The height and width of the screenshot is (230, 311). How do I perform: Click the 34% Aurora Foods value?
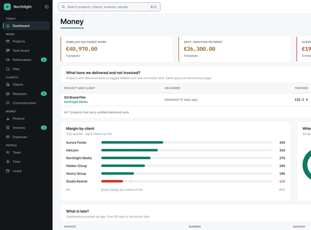282,142
